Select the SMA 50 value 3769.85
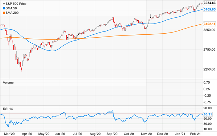The height and width of the screenshot is (136, 217). pyautogui.click(x=210, y=9)
